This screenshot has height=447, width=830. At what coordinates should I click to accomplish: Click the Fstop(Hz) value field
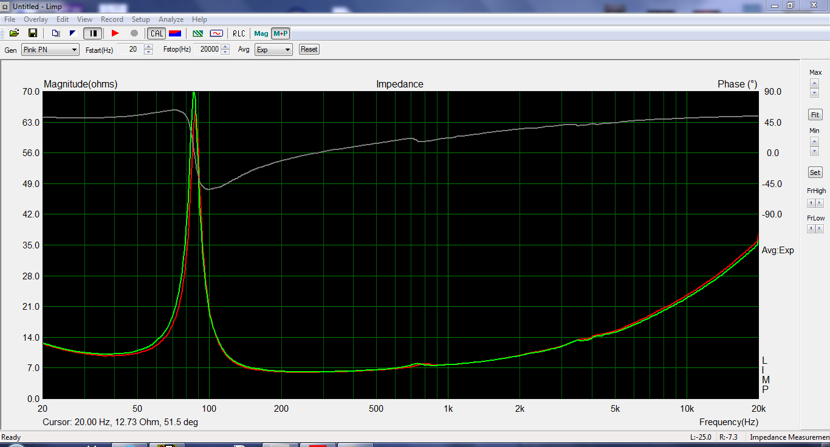pyautogui.click(x=207, y=50)
